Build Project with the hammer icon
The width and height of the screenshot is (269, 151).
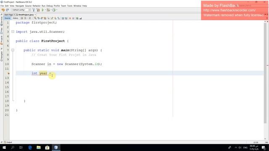pyautogui.click(x=34, y=10)
